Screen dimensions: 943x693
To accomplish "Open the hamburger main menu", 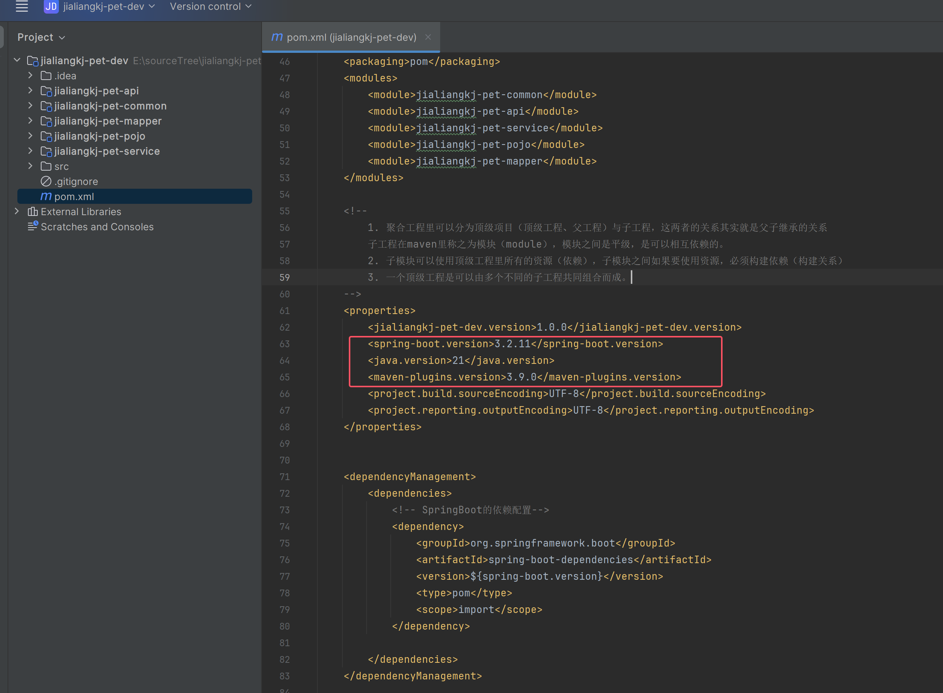I will tap(22, 6).
